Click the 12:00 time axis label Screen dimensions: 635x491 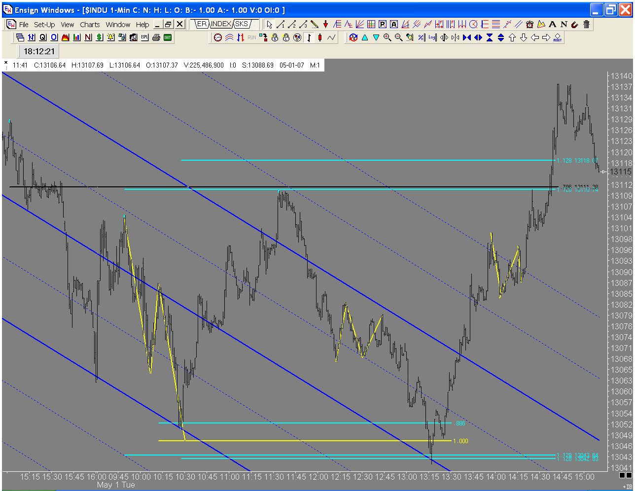click(x=319, y=477)
